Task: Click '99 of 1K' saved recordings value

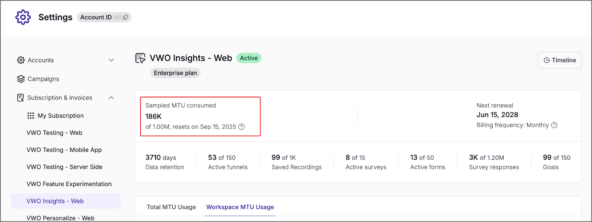Action: 283,157
